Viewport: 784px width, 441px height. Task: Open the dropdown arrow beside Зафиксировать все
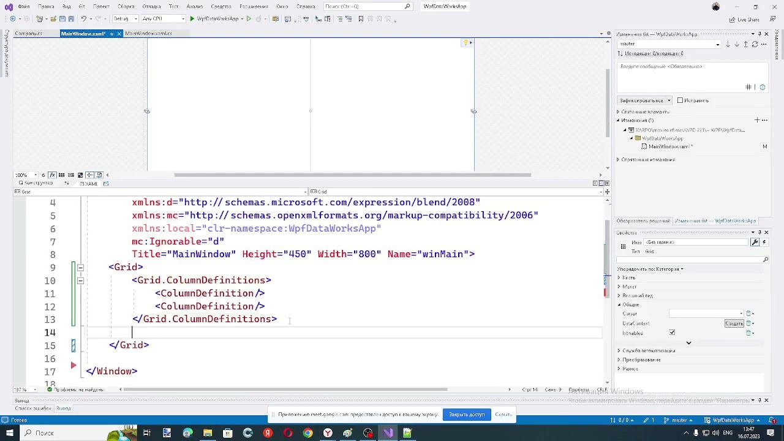pyautogui.click(x=669, y=100)
